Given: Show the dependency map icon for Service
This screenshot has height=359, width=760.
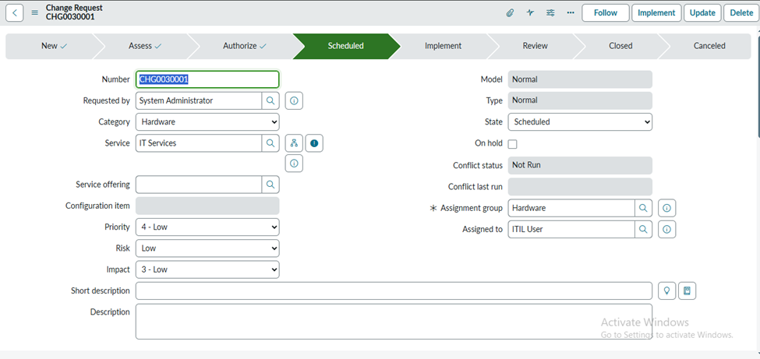Looking at the screenshot, I should pos(293,143).
